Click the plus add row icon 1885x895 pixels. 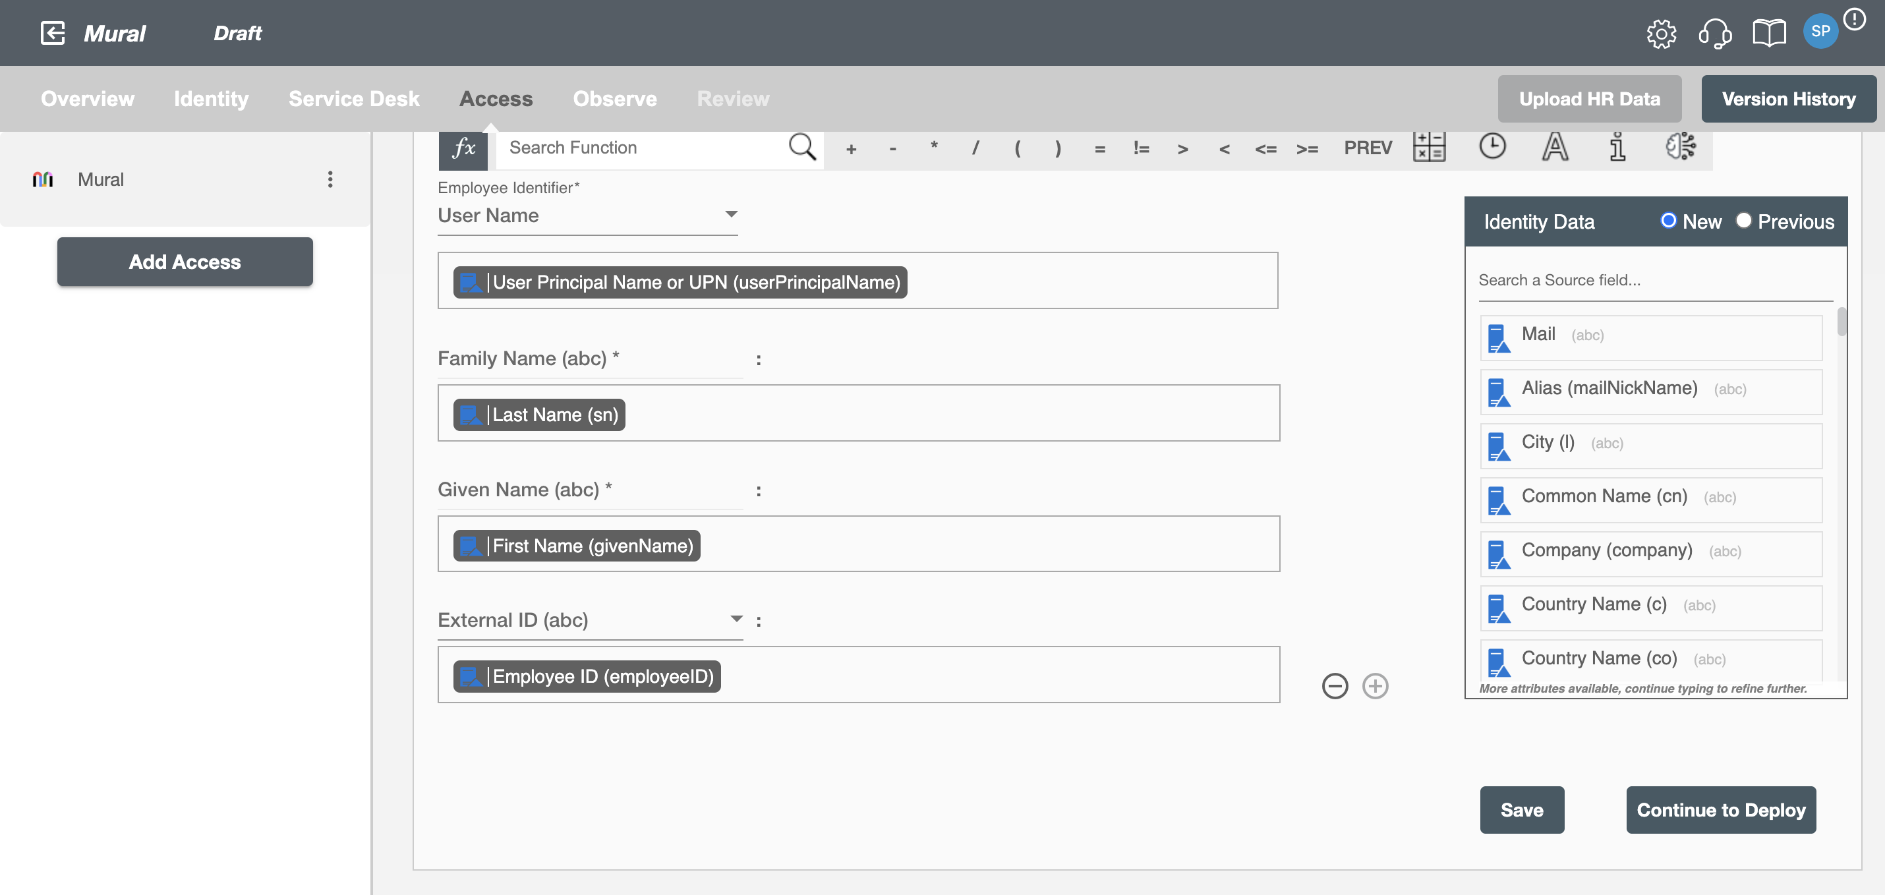1376,685
